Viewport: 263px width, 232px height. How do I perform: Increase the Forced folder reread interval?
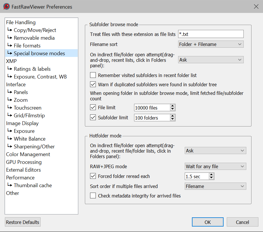pyautogui.click(x=211, y=175)
